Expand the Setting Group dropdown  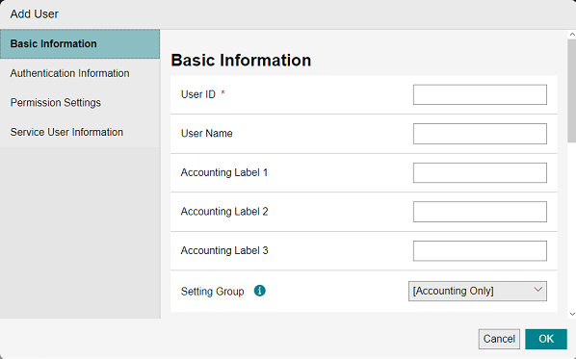tap(477, 291)
